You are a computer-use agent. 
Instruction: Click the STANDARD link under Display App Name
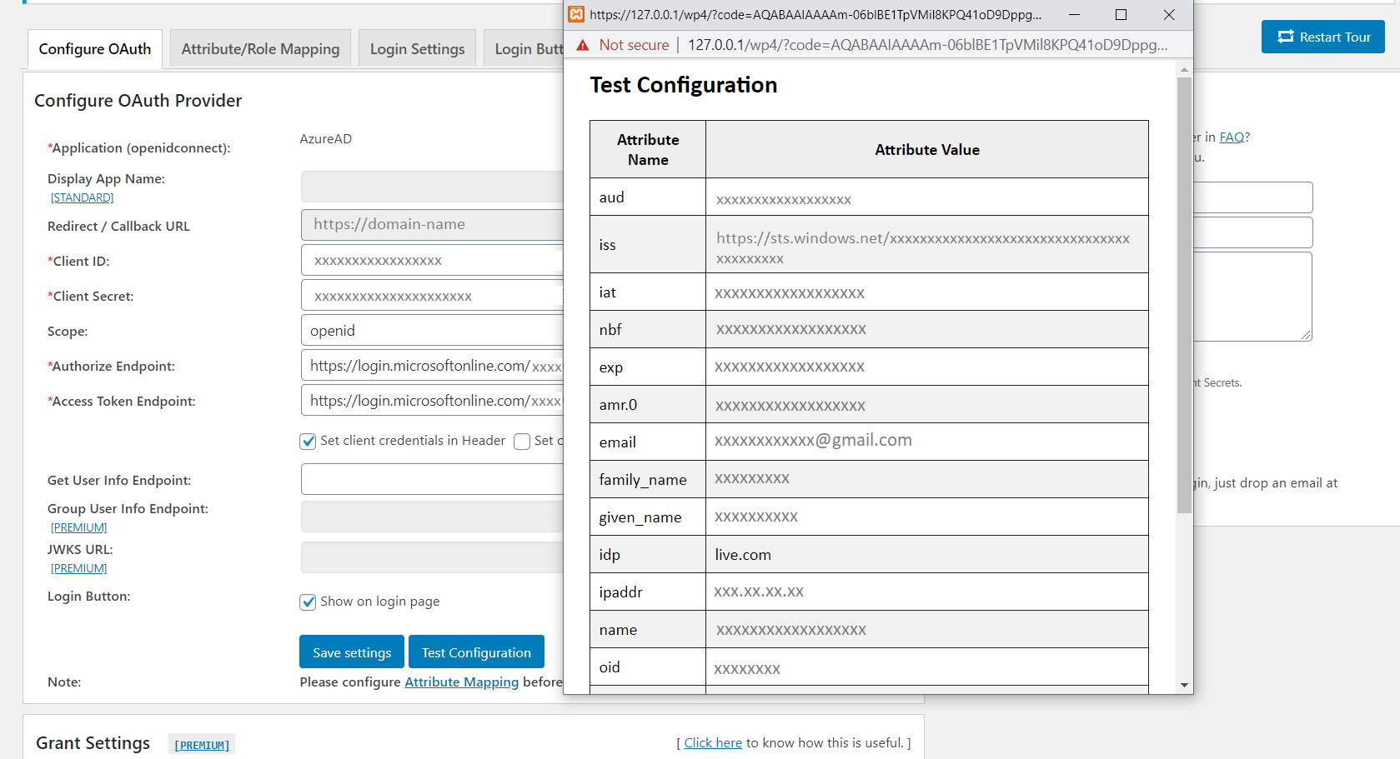tap(82, 197)
